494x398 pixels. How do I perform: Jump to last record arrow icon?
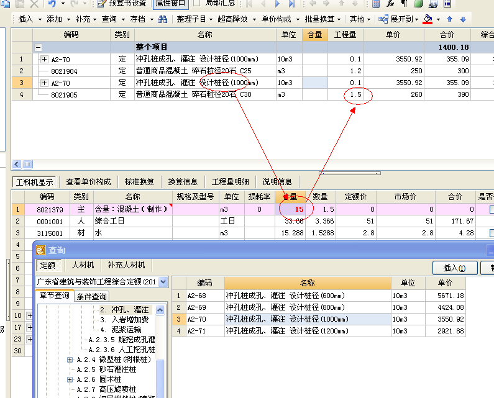(x=291, y=4)
